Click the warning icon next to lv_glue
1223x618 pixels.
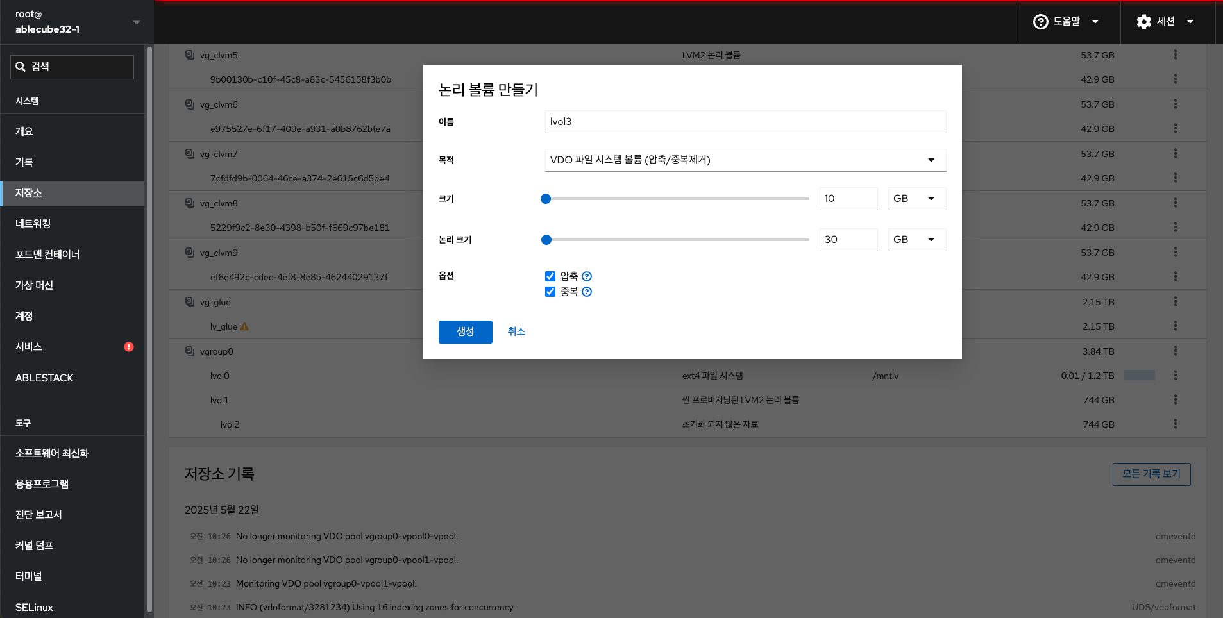244,327
